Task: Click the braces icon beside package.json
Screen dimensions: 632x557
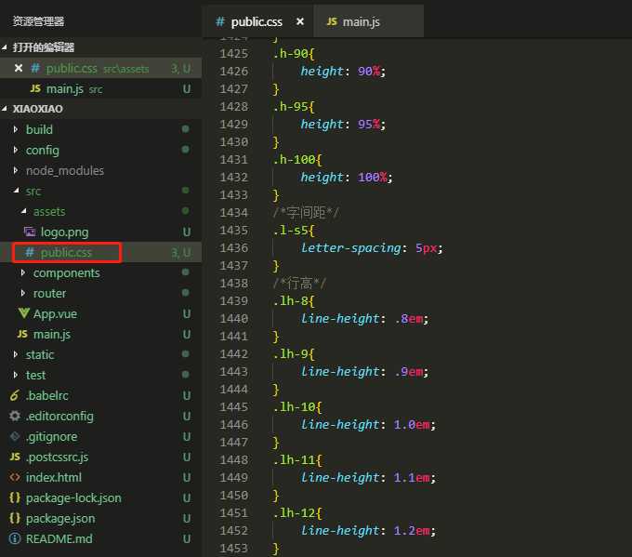Action: [x=15, y=518]
